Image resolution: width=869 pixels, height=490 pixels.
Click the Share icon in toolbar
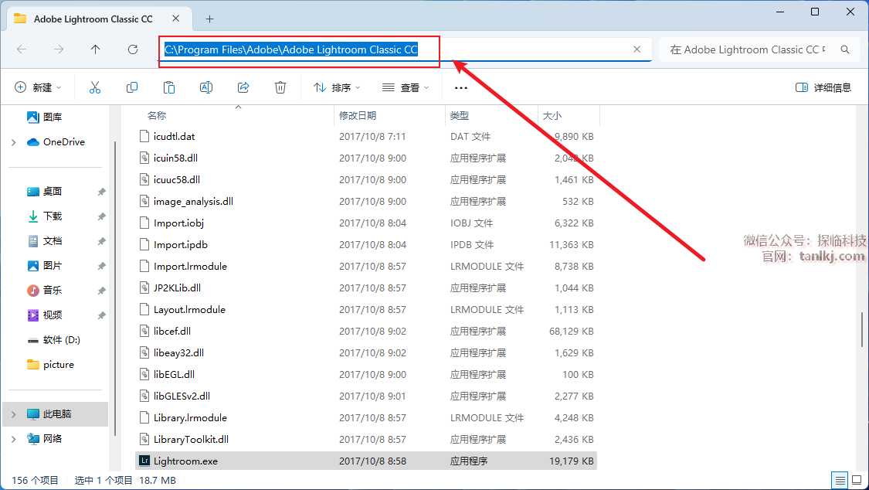tap(243, 87)
